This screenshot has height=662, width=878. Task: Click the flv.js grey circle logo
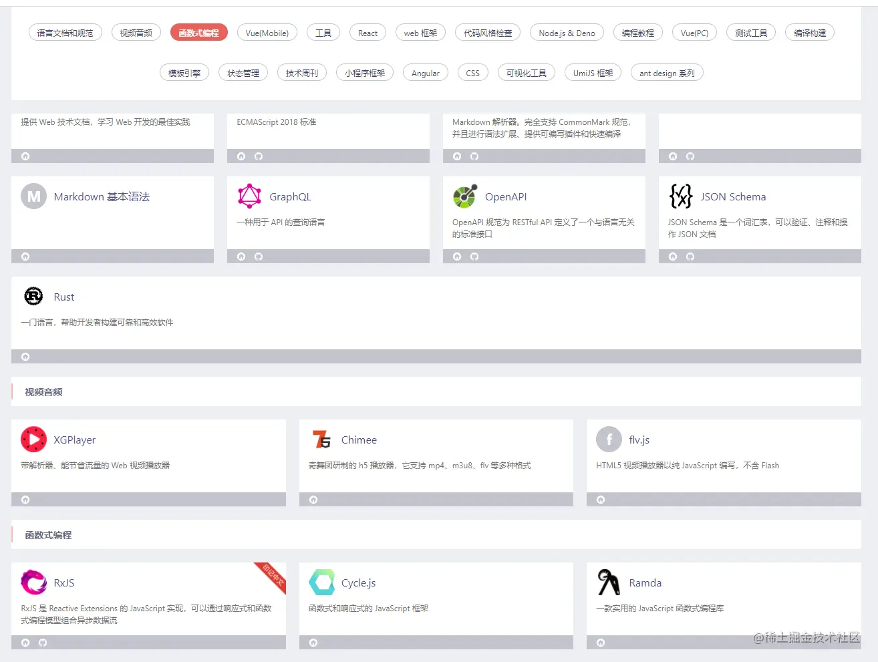coord(609,440)
